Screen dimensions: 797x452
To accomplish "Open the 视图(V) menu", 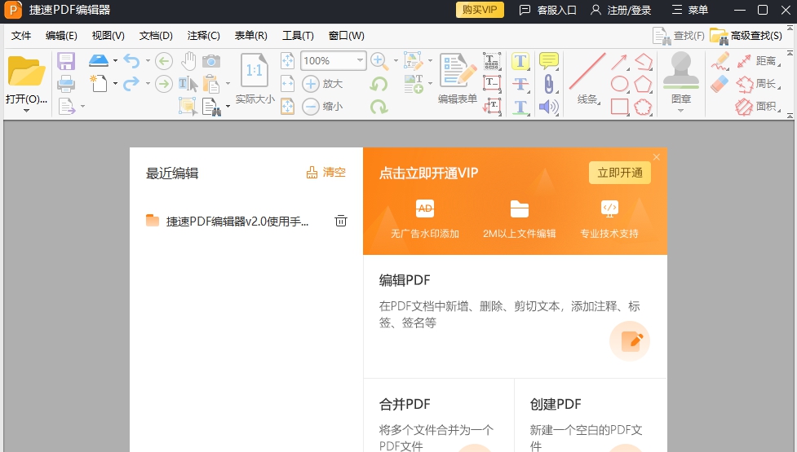I will click(108, 36).
